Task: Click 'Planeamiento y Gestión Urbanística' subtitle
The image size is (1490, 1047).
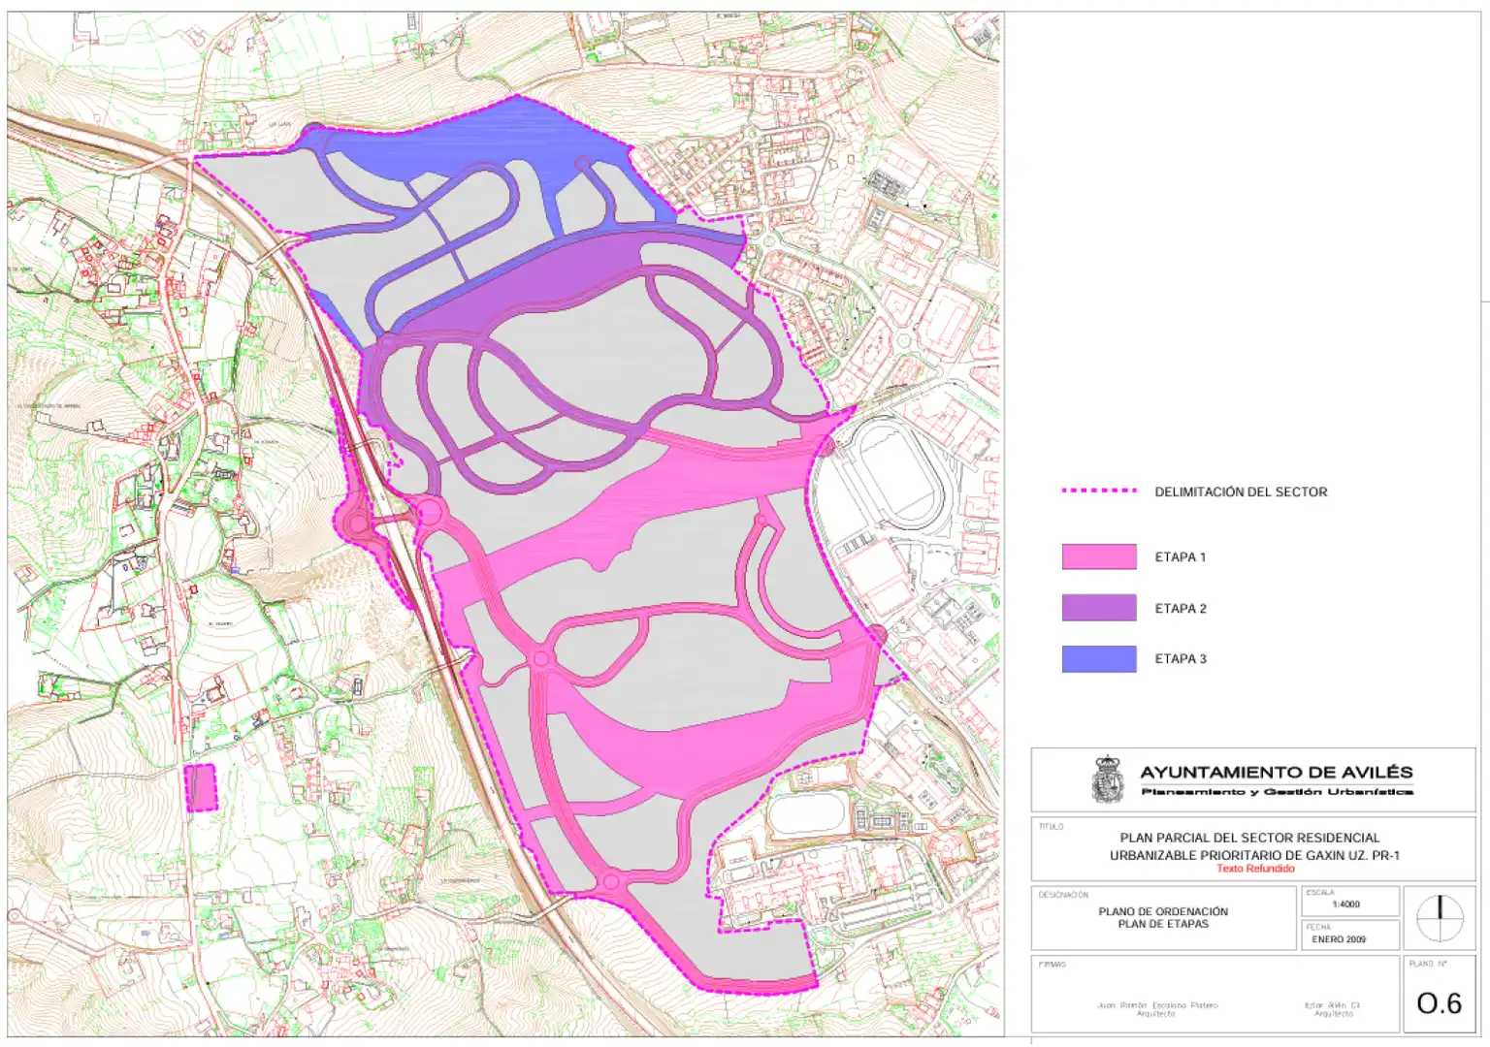Action: pyautogui.click(x=1277, y=792)
